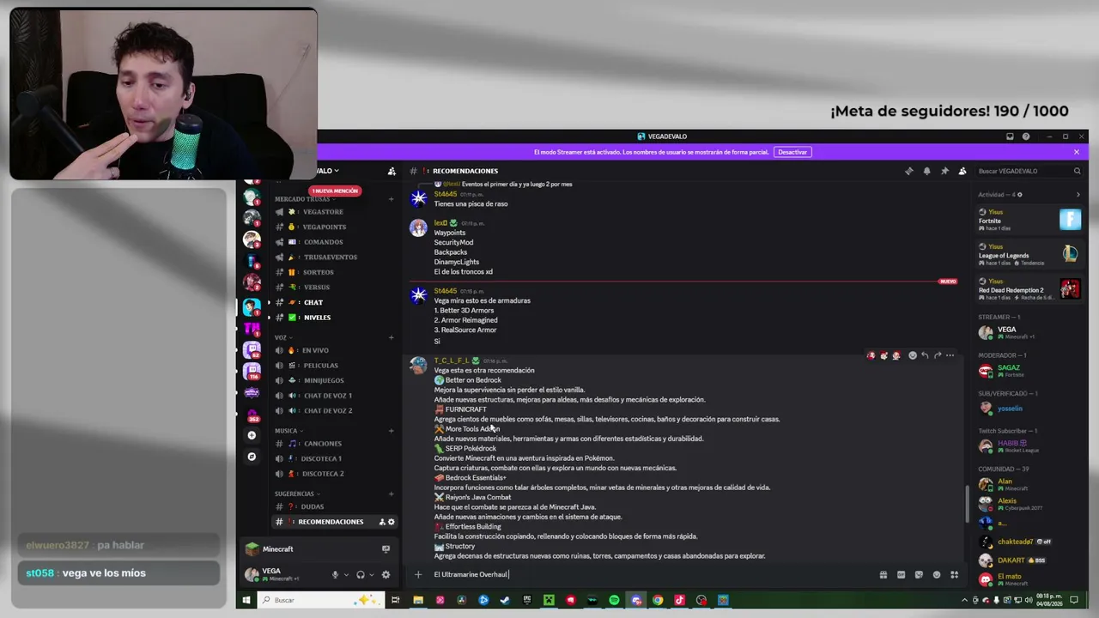Open Discover servers compass icon
The height and width of the screenshot is (618, 1099).
252,457
